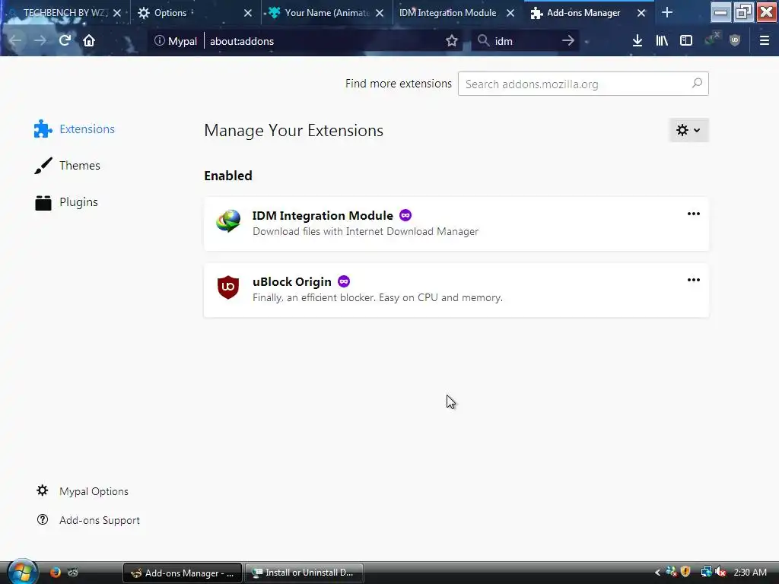Click the raccoon Mypal quick launch icon
This screenshot has width=779, height=584.
click(x=73, y=572)
